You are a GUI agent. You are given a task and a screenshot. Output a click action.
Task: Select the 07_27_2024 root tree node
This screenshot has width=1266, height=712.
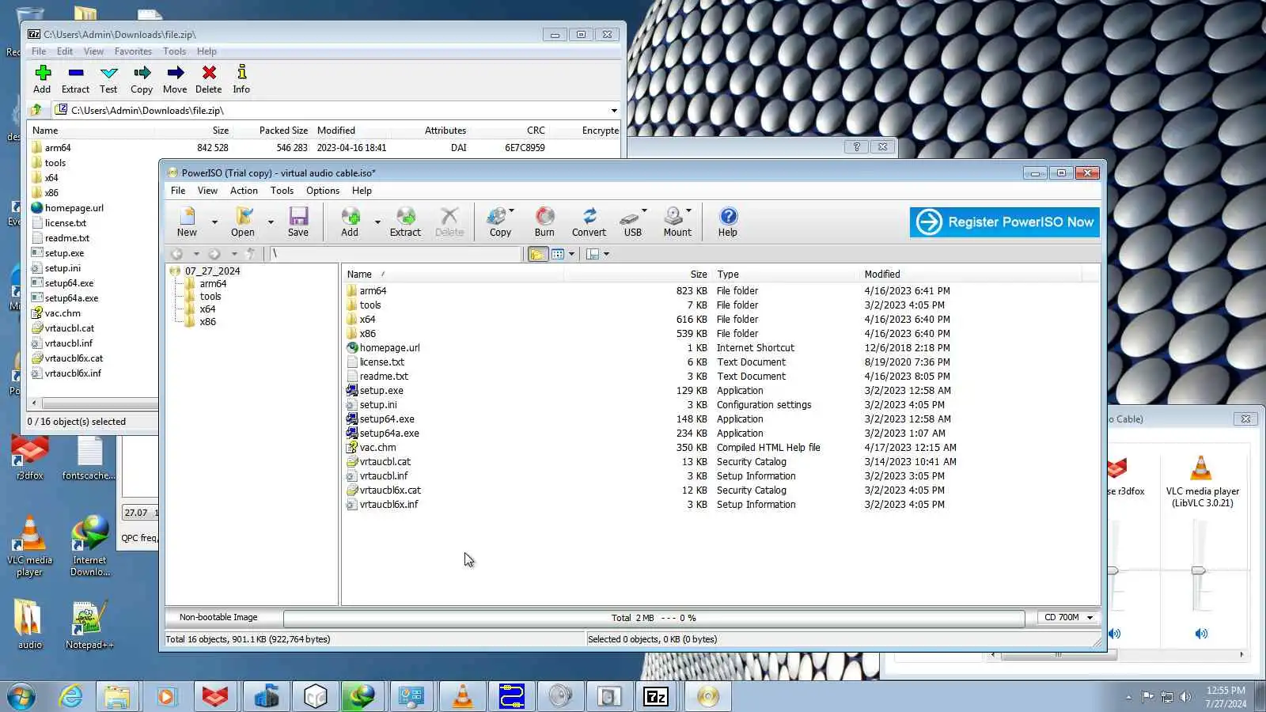pyautogui.click(x=212, y=271)
